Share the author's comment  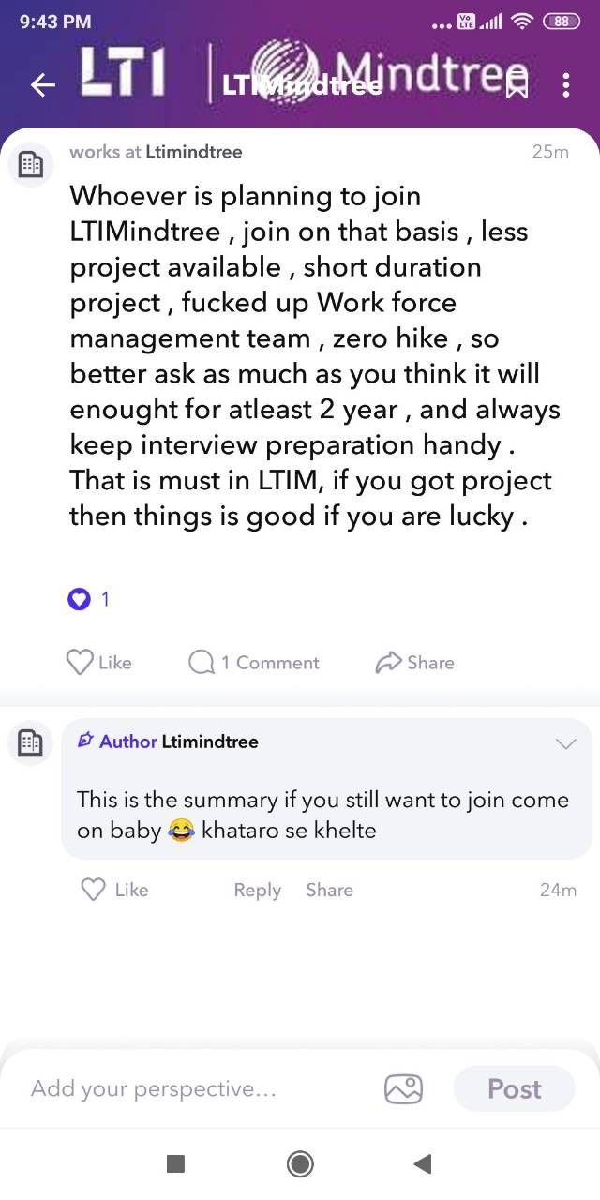(329, 890)
